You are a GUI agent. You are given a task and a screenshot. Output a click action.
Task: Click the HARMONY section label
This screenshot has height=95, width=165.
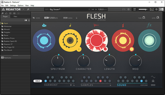pyautogui.click(x=51, y=85)
